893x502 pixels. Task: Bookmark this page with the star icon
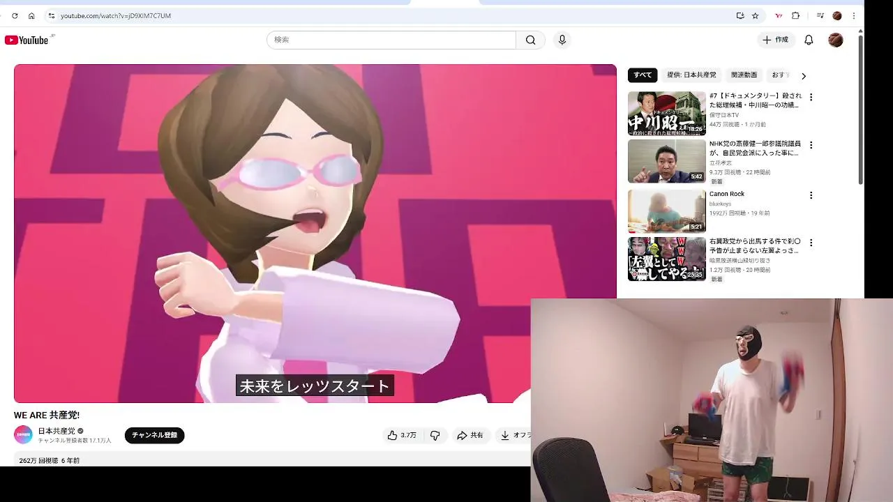[755, 15]
